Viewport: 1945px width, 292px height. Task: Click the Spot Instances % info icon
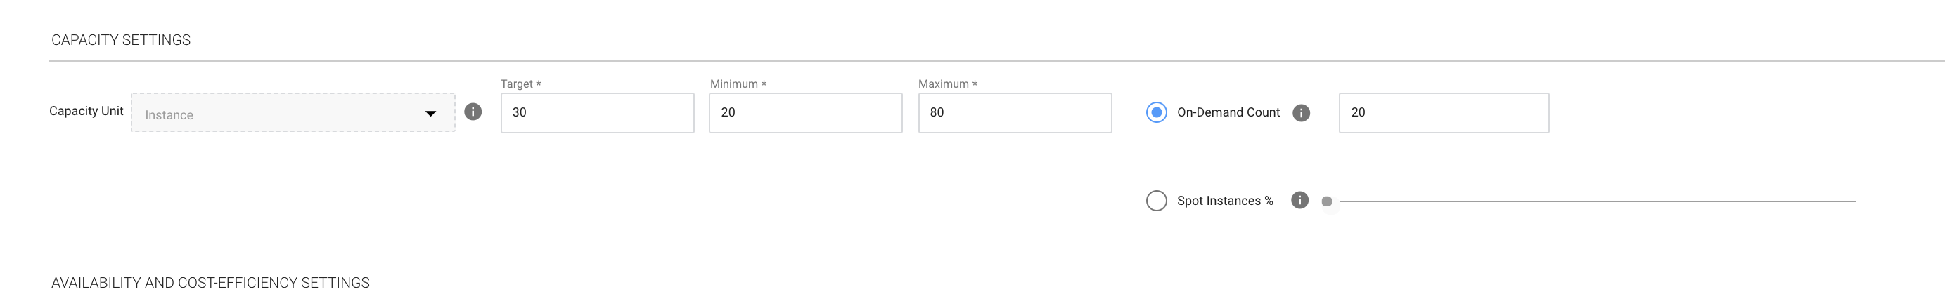click(x=1299, y=200)
